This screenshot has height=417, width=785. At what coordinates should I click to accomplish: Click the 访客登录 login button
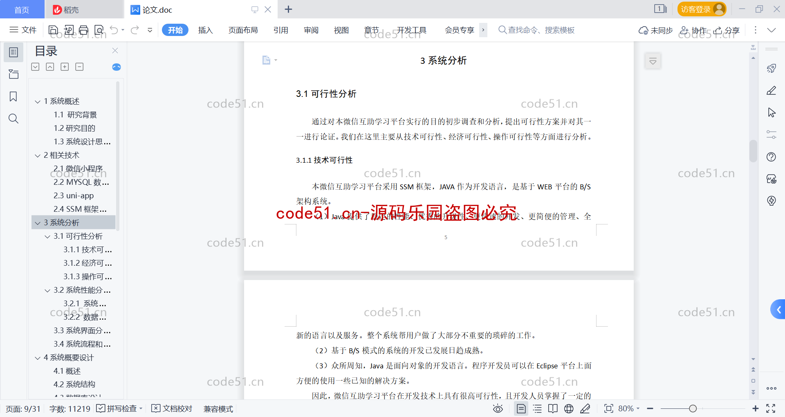(x=702, y=9)
